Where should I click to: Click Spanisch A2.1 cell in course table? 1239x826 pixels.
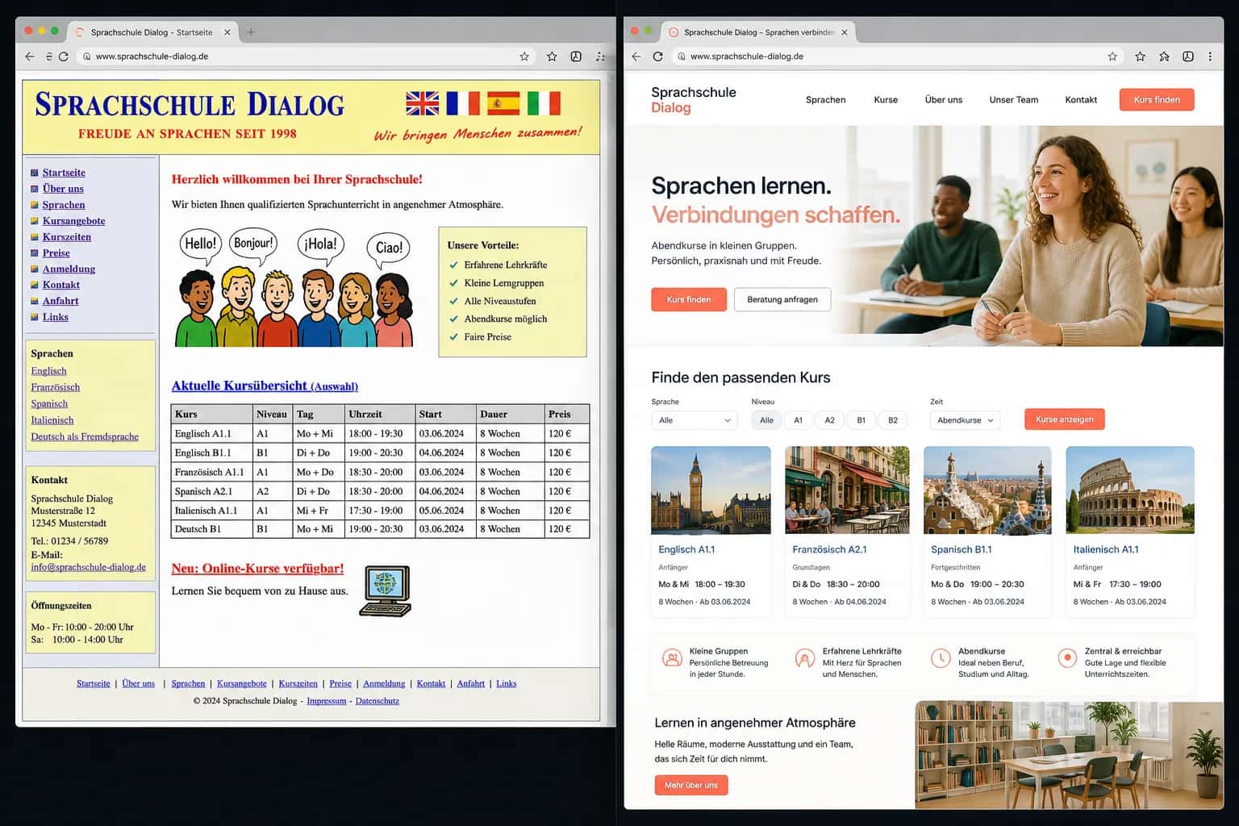[x=212, y=491]
